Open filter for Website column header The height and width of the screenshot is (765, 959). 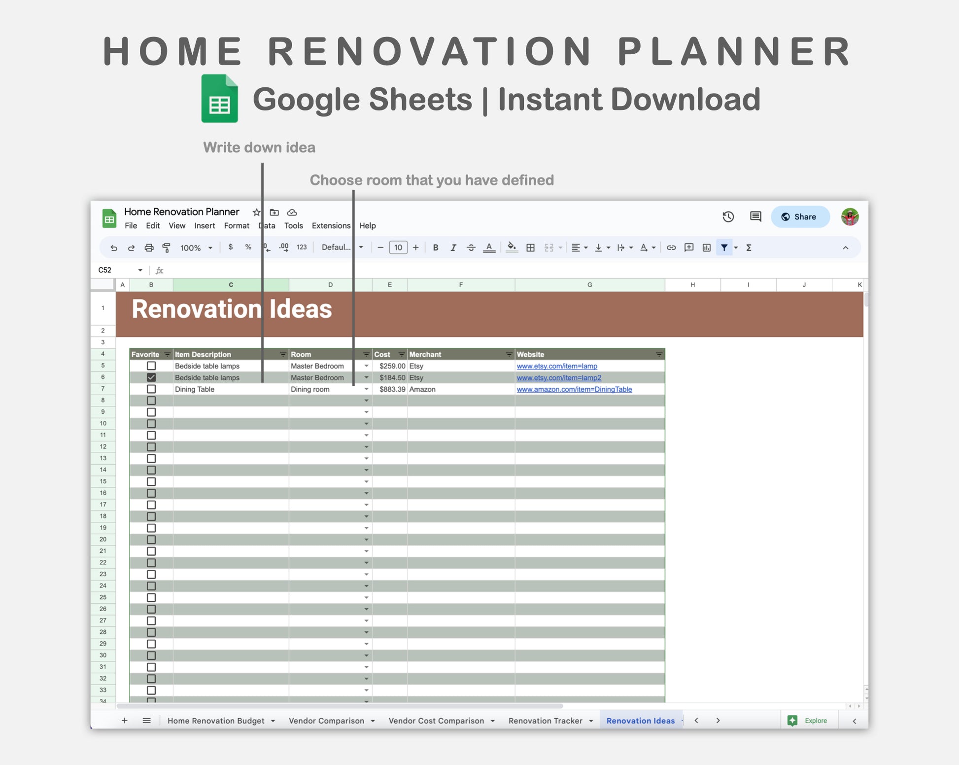[x=659, y=355]
